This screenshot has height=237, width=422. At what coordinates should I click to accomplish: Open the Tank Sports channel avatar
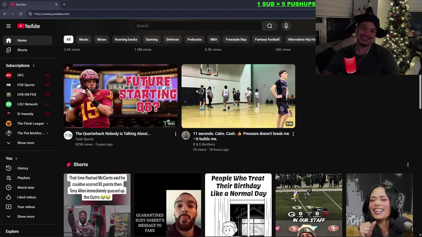click(68, 135)
